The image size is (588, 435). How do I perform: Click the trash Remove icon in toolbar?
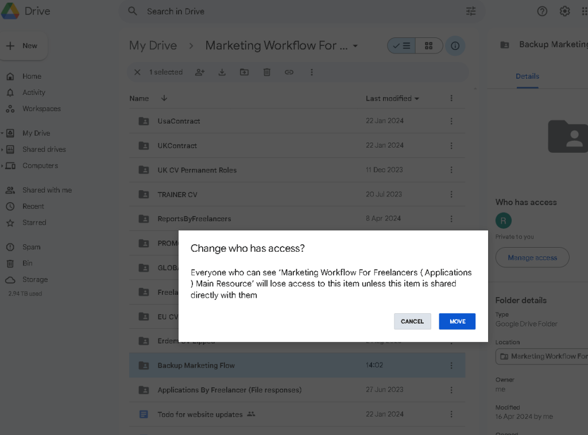coord(266,72)
